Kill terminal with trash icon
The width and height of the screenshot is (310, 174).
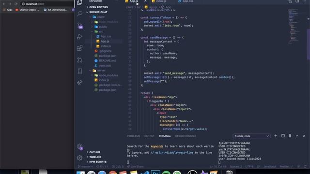point(290,136)
